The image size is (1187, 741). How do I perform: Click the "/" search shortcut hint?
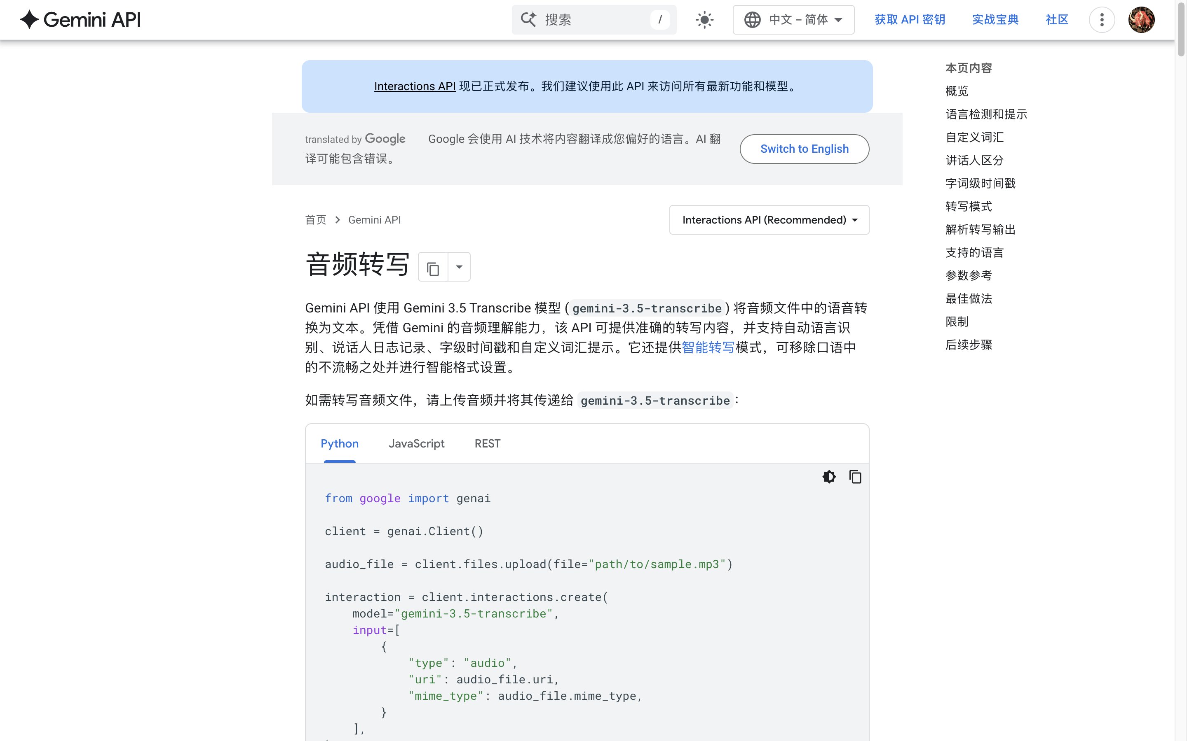coord(660,20)
